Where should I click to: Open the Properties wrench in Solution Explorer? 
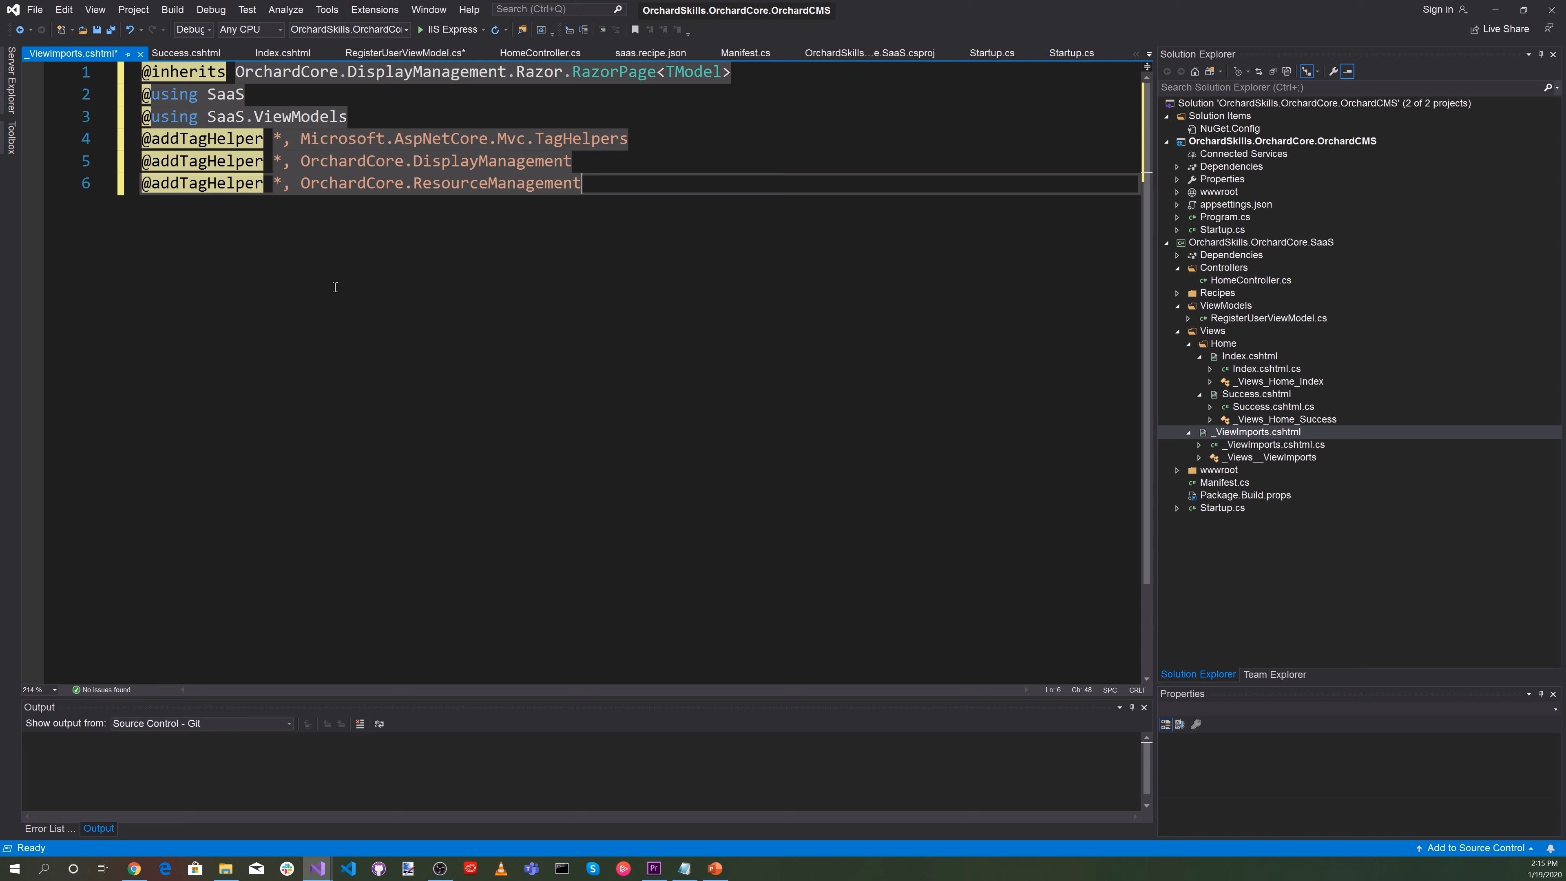1333,72
